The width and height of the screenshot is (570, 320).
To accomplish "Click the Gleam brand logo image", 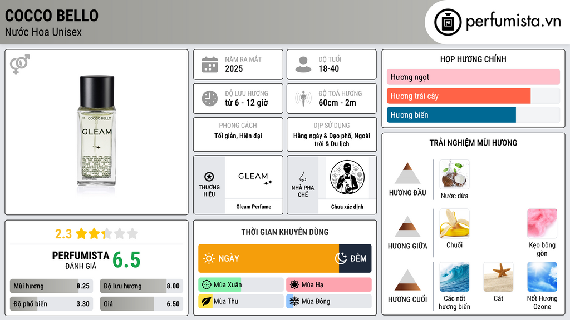I will 254,177.
